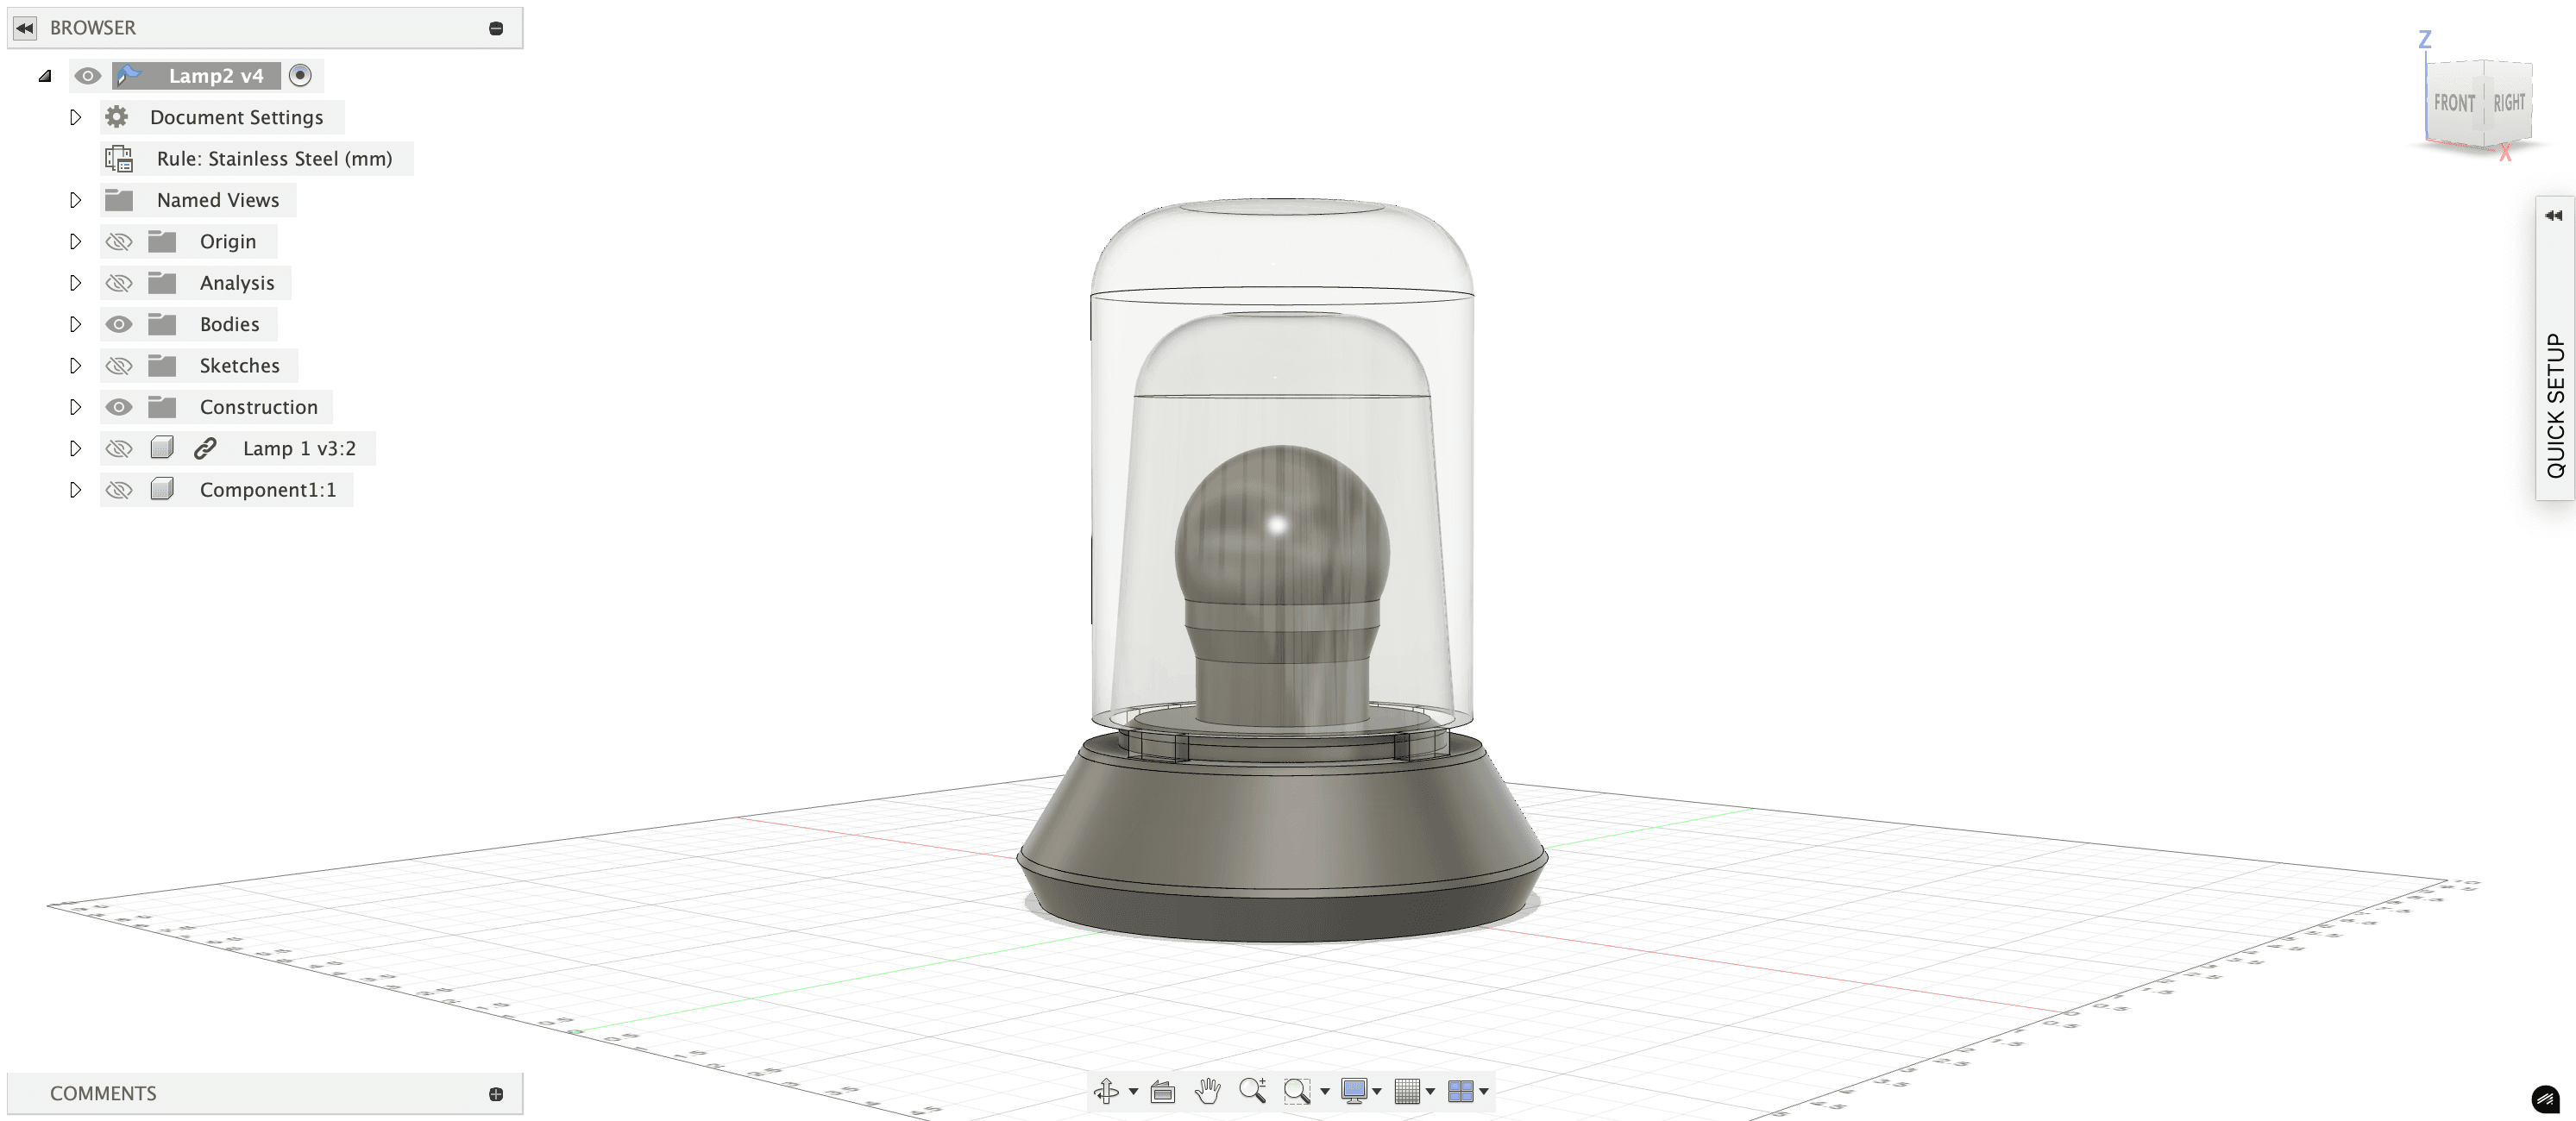Expand the Document Settings node

pyautogui.click(x=75, y=117)
